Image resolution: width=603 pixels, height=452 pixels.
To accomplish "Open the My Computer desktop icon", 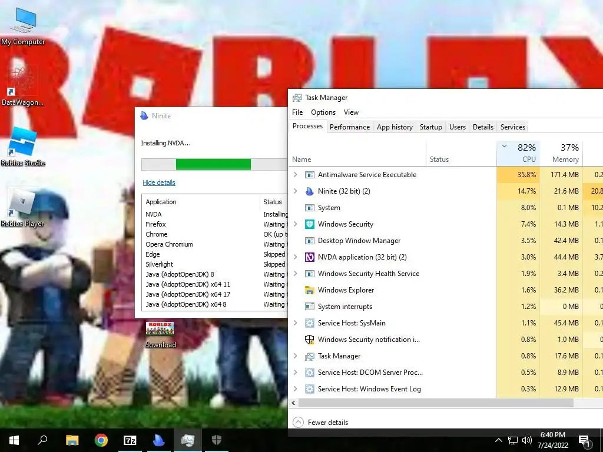I will [x=23, y=26].
